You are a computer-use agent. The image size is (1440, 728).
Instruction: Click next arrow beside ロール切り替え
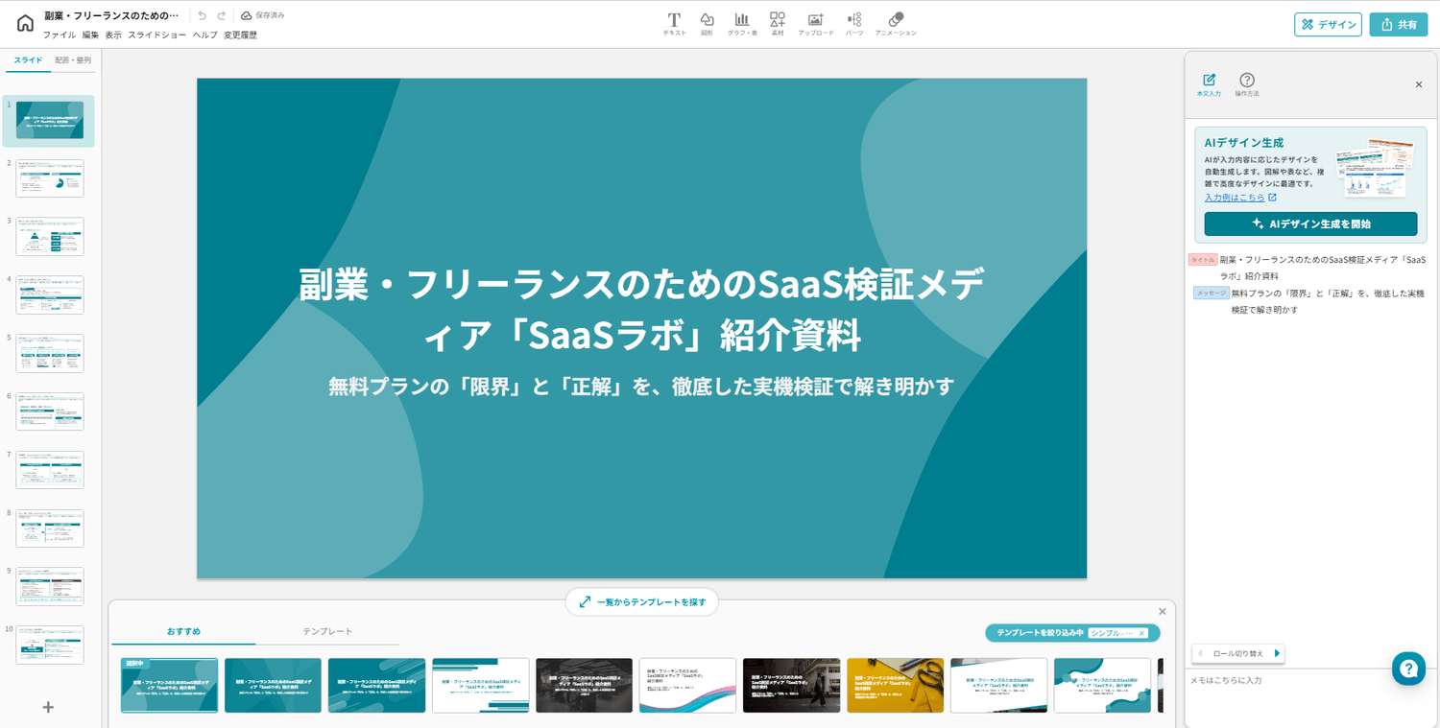(x=1277, y=653)
